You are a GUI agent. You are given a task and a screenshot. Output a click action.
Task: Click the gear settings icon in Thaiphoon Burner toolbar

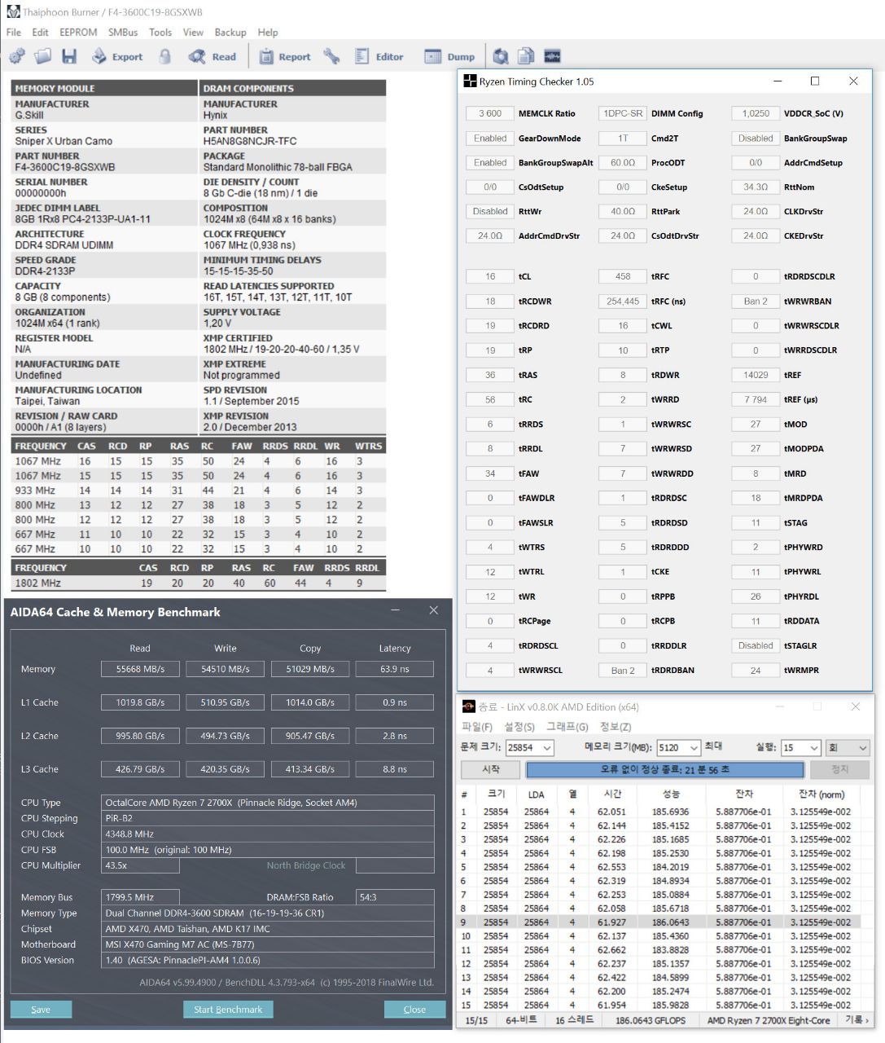click(17, 56)
